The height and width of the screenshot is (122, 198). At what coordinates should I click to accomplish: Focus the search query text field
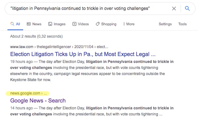tap(88, 9)
